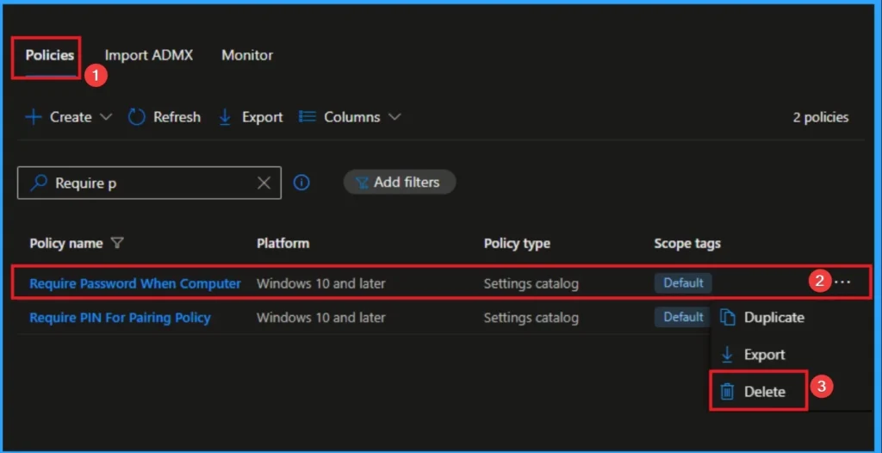Click the funnel icon in Add filters
Image resolution: width=882 pixels, height=453 pixels.
point(363,183)
